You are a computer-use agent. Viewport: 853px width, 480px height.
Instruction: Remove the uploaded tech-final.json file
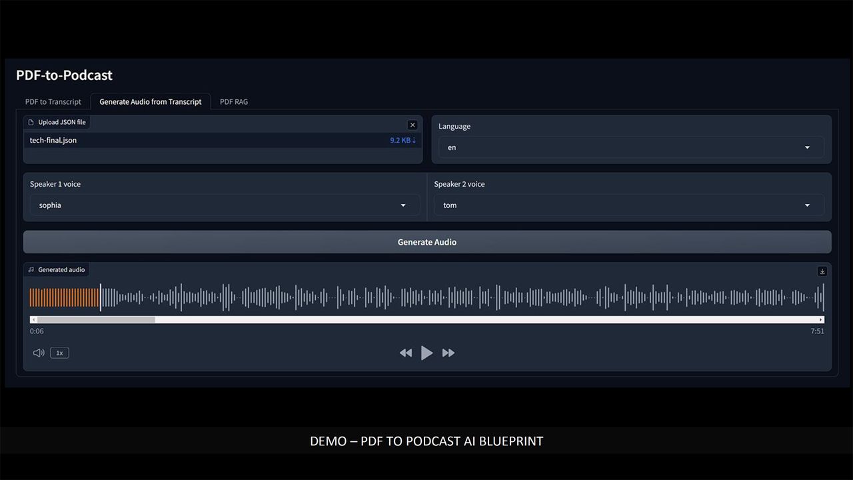413,125
